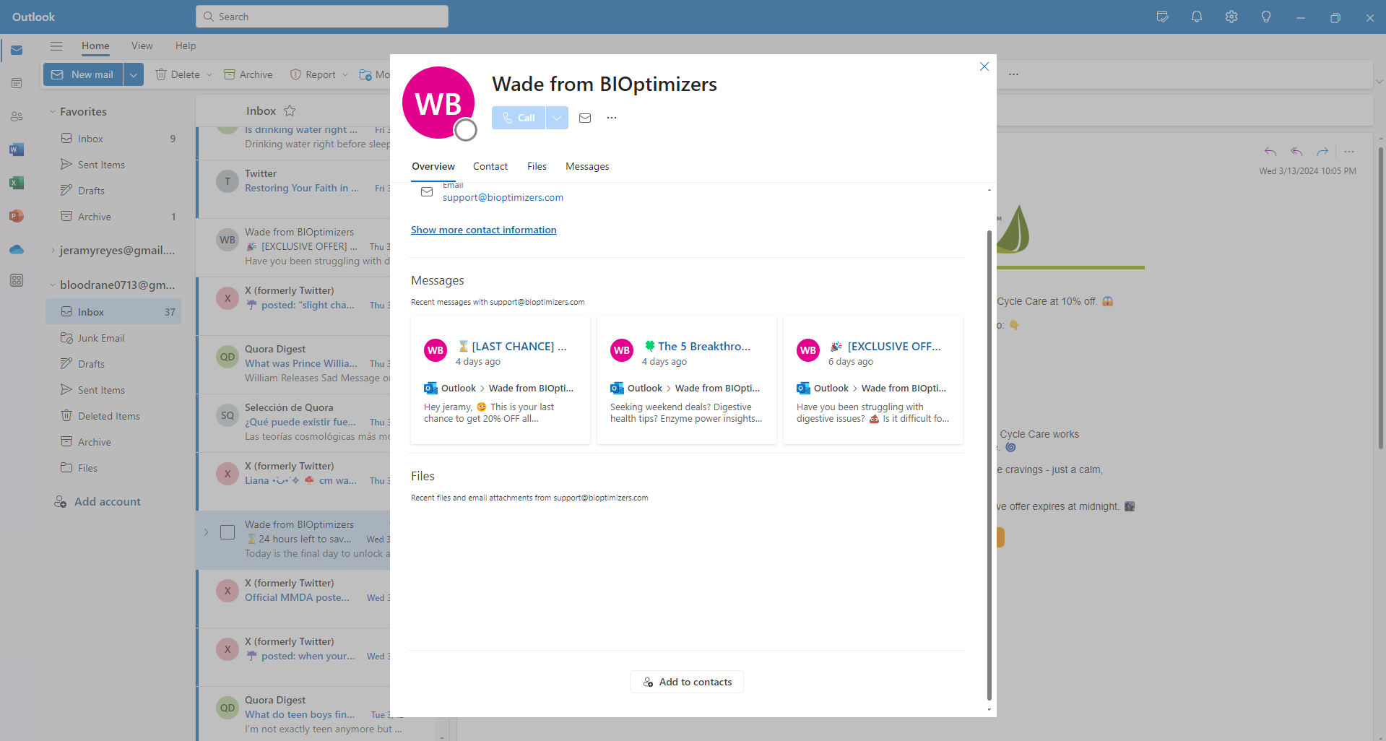Click support@bioptimizers.com email link
The image size is (1386, 741).
tap(503, 197)
